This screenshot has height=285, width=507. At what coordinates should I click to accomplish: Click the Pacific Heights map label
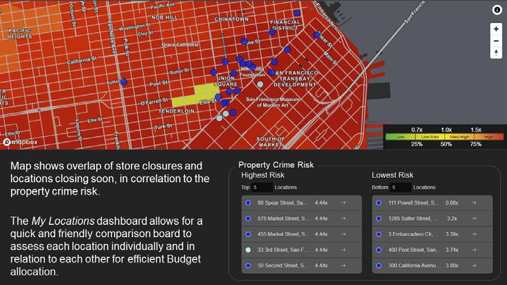coord(19,34)
